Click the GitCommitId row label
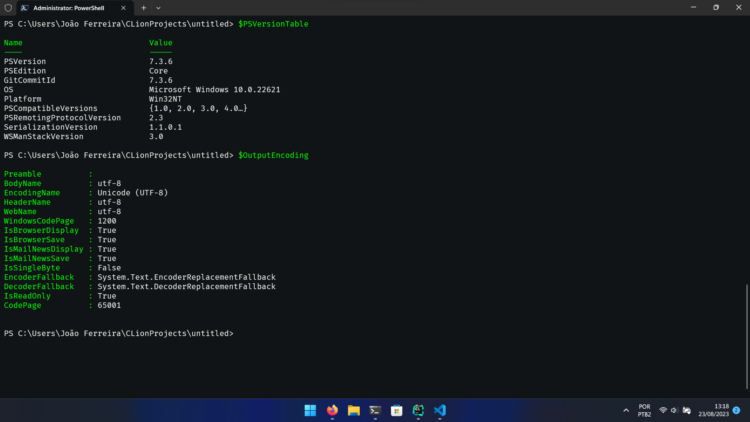The image size is (750, 422). (x=30, y=80)
